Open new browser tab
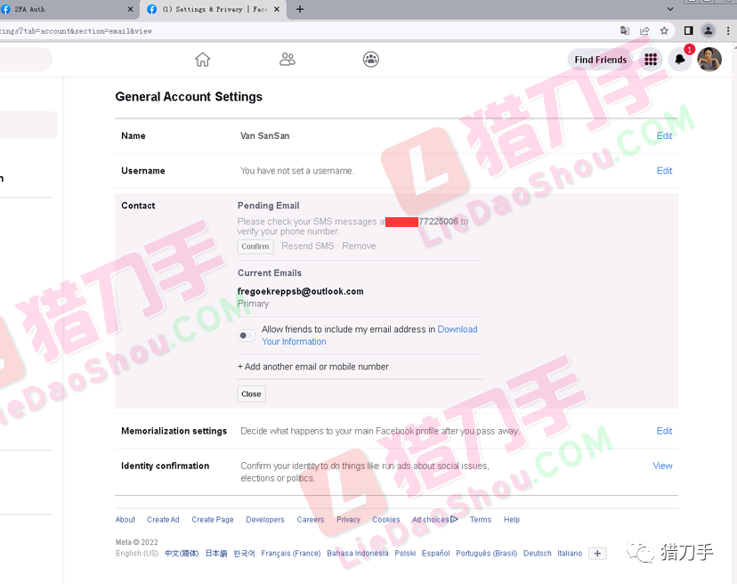 click(300, 10)
